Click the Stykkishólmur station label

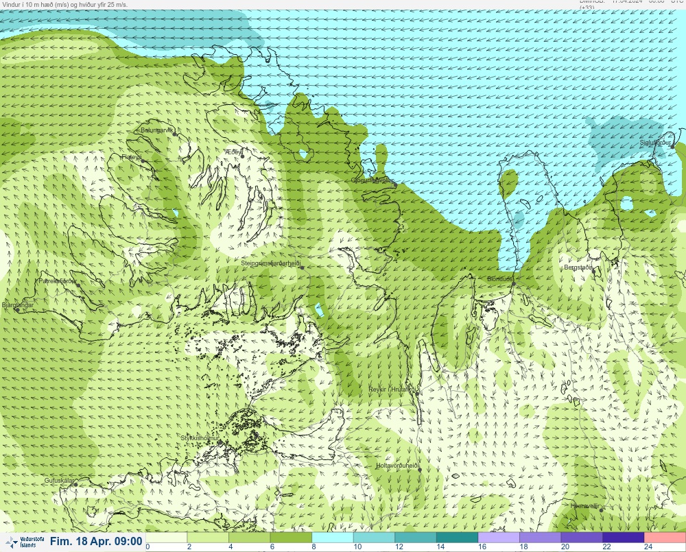point(200,438)
